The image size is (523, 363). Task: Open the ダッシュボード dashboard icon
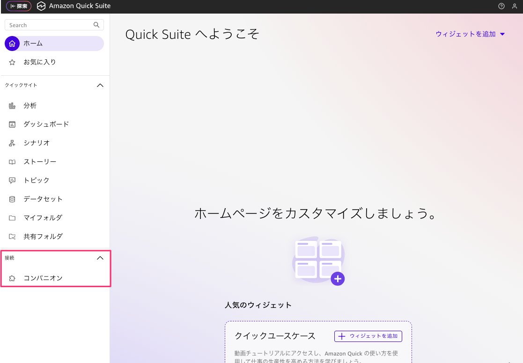(12, 124)
